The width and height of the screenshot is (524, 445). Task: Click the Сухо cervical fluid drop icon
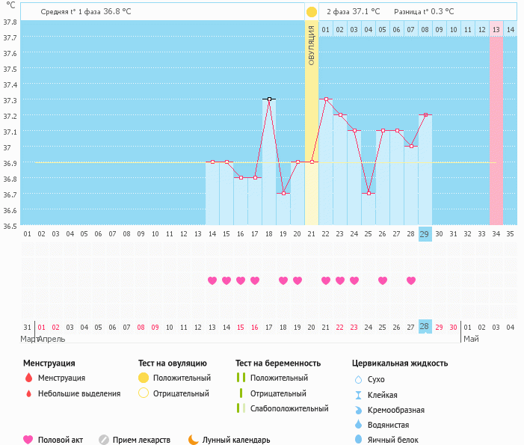pyautogui.click(x=358, y=379)
